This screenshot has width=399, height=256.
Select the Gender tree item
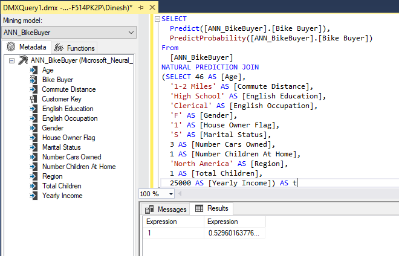click(x=53, y=128)
